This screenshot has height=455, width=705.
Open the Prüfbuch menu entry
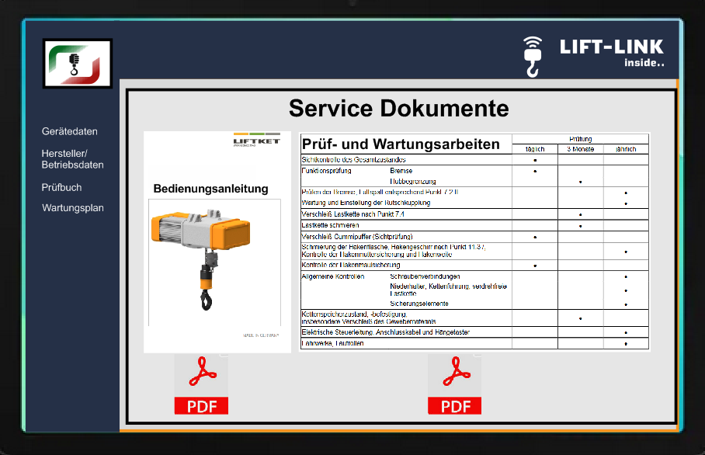[x=62, y=187]
